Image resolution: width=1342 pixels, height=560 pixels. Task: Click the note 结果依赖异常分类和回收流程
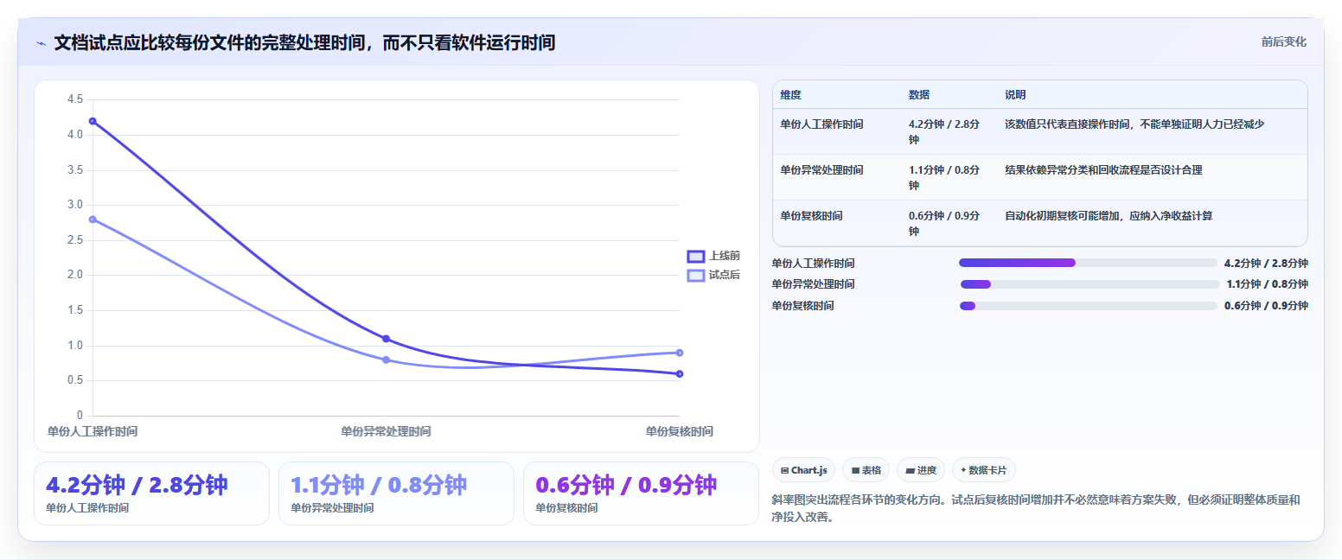[x=1103, y=170]
